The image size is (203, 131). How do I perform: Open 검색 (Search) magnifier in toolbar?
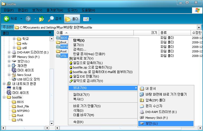[51, 19]
